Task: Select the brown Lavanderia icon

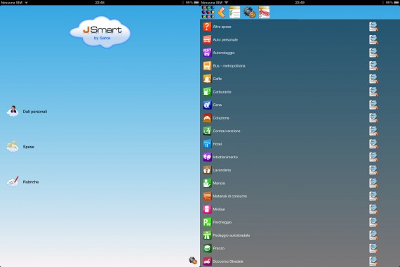Action: [207, 170]
